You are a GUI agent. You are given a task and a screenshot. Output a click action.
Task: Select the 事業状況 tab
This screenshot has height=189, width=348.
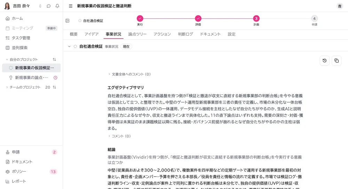click(x=113, y=34)
